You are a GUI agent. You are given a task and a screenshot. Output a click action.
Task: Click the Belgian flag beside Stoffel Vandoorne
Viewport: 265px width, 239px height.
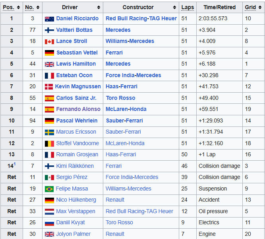click(49, 144)
